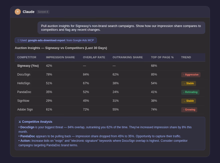Click Adobe Sign's 55% outranking share

(115, 109)
